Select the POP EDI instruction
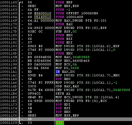The image size is (132, 125). point(63,105)
